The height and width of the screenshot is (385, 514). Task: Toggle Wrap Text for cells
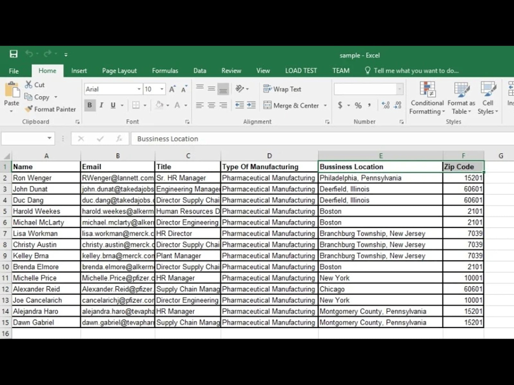282,89
